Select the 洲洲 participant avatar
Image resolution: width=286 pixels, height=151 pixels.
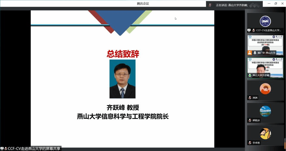pyautogui.click(x=265, y=89)
